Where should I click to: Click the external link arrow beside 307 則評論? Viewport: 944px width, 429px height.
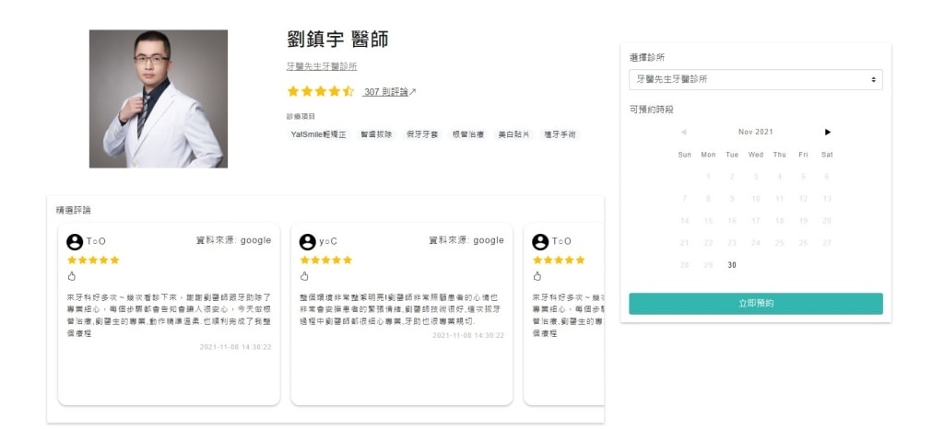pos(413,92)
